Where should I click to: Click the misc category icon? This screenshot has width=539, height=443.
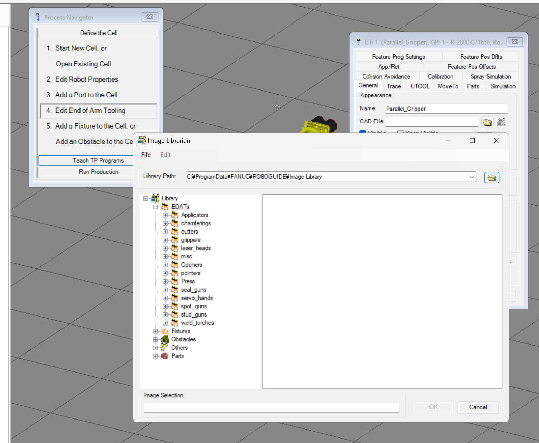(175, 256)
